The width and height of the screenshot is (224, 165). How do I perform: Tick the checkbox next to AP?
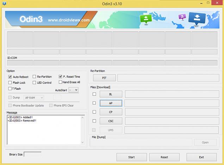coord(94,103)
